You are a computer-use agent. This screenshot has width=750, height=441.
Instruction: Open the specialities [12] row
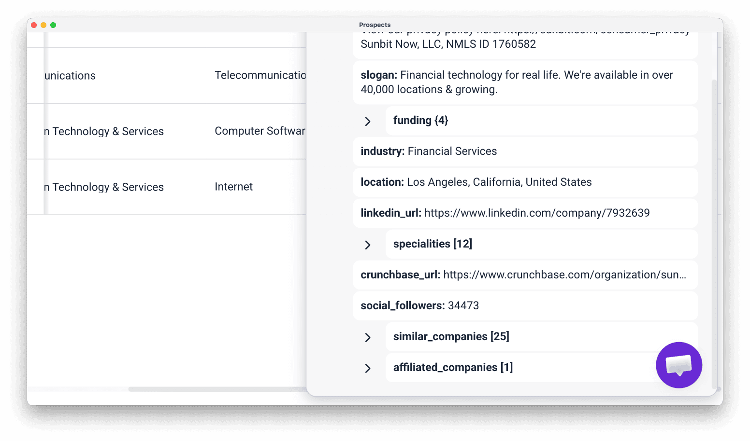(541, 244)
